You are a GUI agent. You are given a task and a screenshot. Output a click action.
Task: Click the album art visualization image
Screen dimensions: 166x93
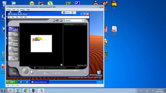click(41, 44)
